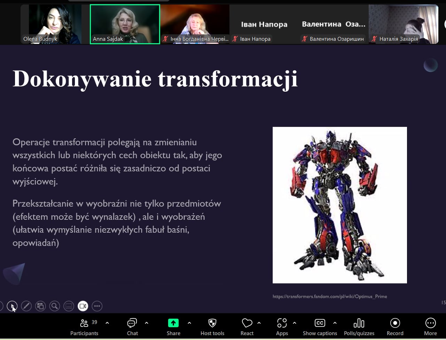
Task: Open the React heart menu
Action: (x=247, y=327)
